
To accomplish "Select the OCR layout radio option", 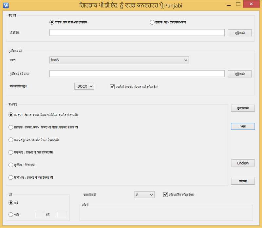I will [x=11, y=177].
